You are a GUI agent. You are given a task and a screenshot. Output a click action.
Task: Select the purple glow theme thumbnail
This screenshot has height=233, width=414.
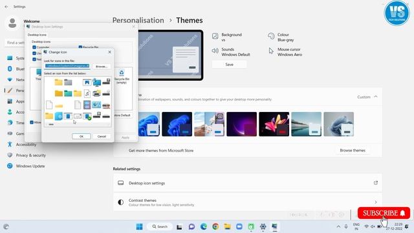(x=241, y=124)
